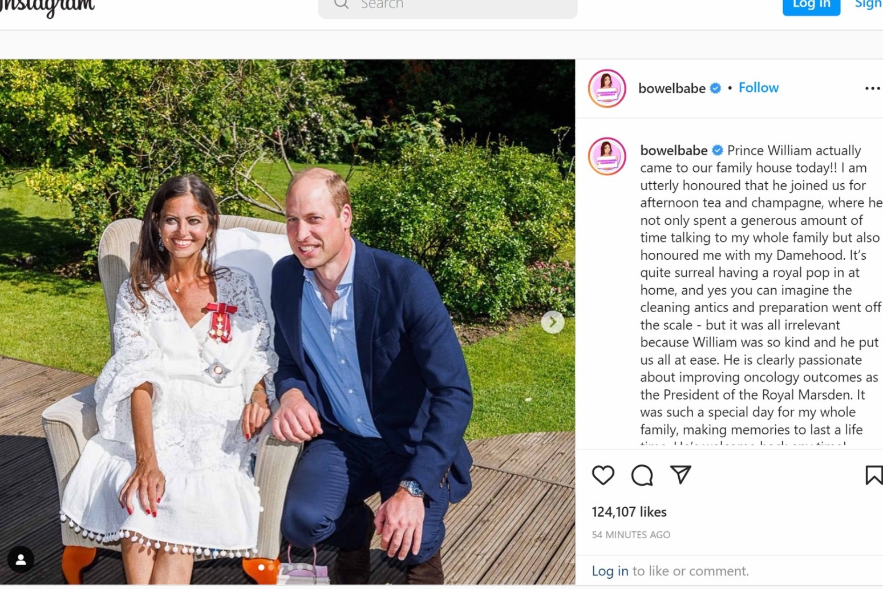Show tagged people on the photo
Screen dimensions: 883x589
pyautogui.click(x=21, y=560)
